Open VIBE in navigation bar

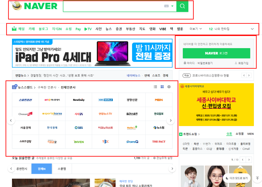point(163,29)
